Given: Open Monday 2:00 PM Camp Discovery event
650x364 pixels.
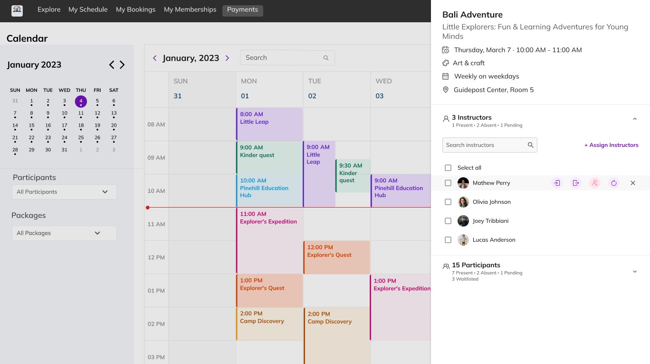Looking at the screenshot, I should [x=269, y=324].
